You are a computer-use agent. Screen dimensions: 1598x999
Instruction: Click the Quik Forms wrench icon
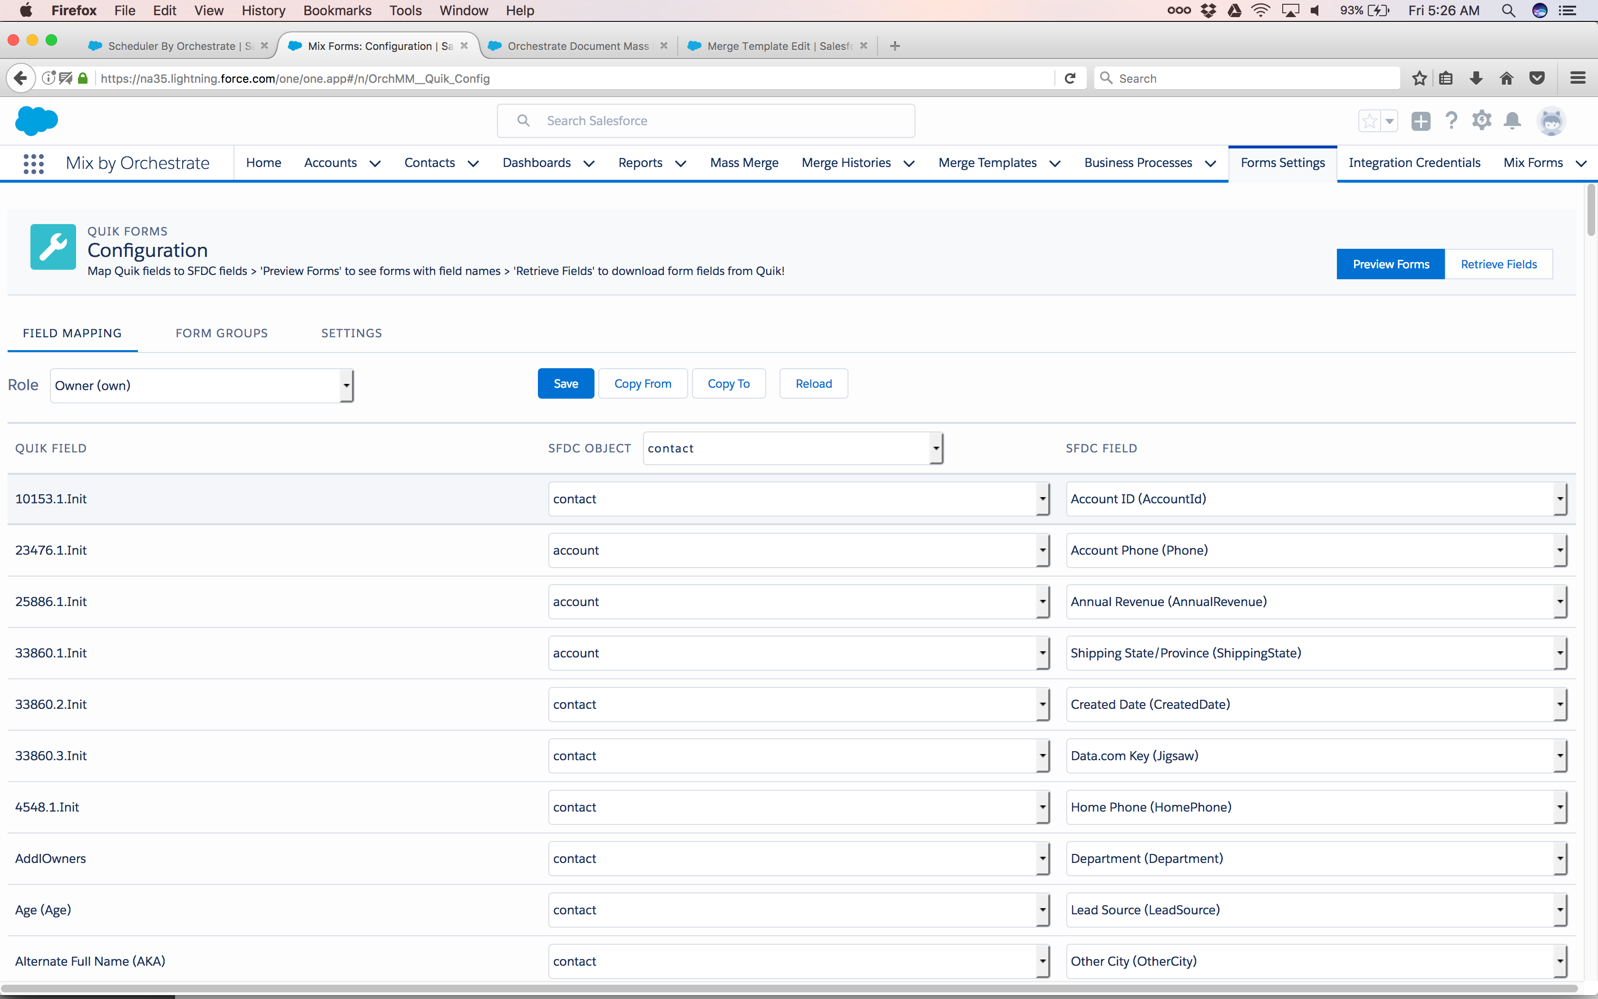tap(52, 246)
